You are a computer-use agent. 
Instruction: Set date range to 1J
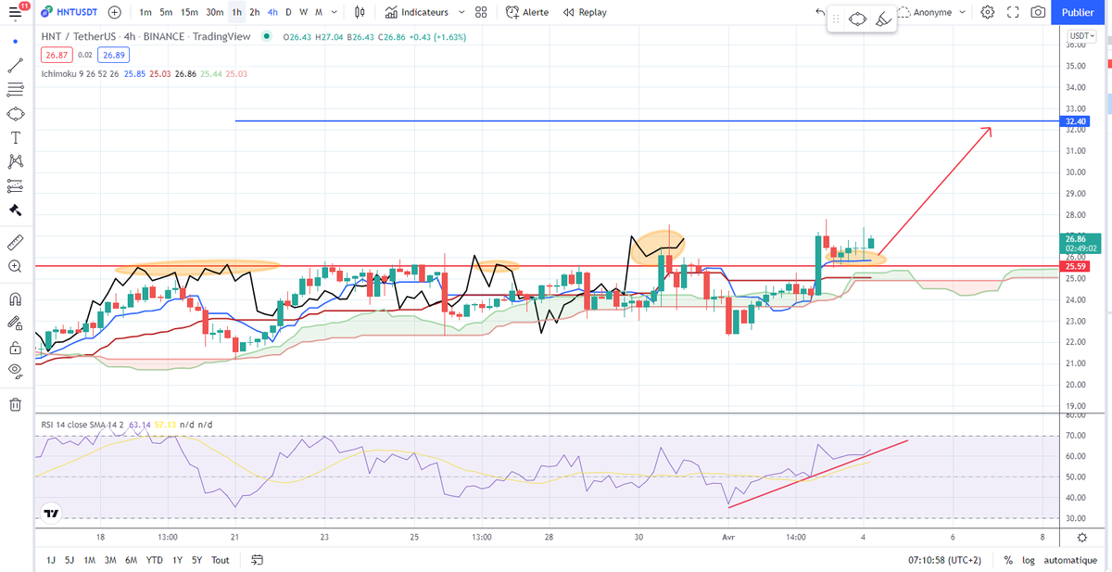(x=50, y=560)
